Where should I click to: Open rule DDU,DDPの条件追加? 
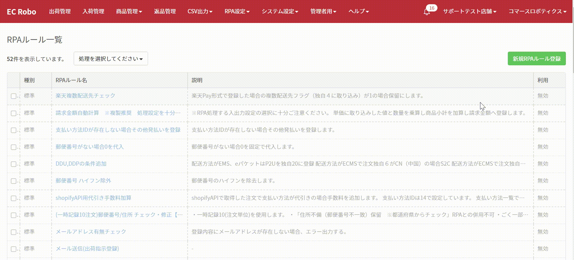pyautogui.click(x=81, y=164)
